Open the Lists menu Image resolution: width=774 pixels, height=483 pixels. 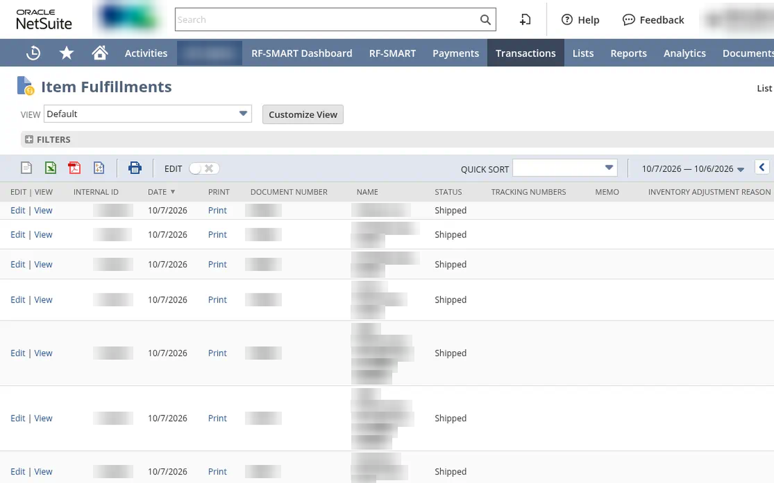click(x=583, y=53)
